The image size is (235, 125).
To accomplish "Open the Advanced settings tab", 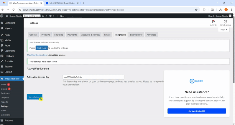I will click(151, 34).
